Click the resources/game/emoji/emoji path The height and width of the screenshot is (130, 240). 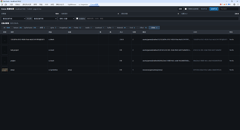pyautogui.click(x=152, y=70)
